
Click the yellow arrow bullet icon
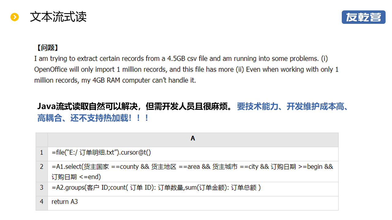tap(14, 17)
